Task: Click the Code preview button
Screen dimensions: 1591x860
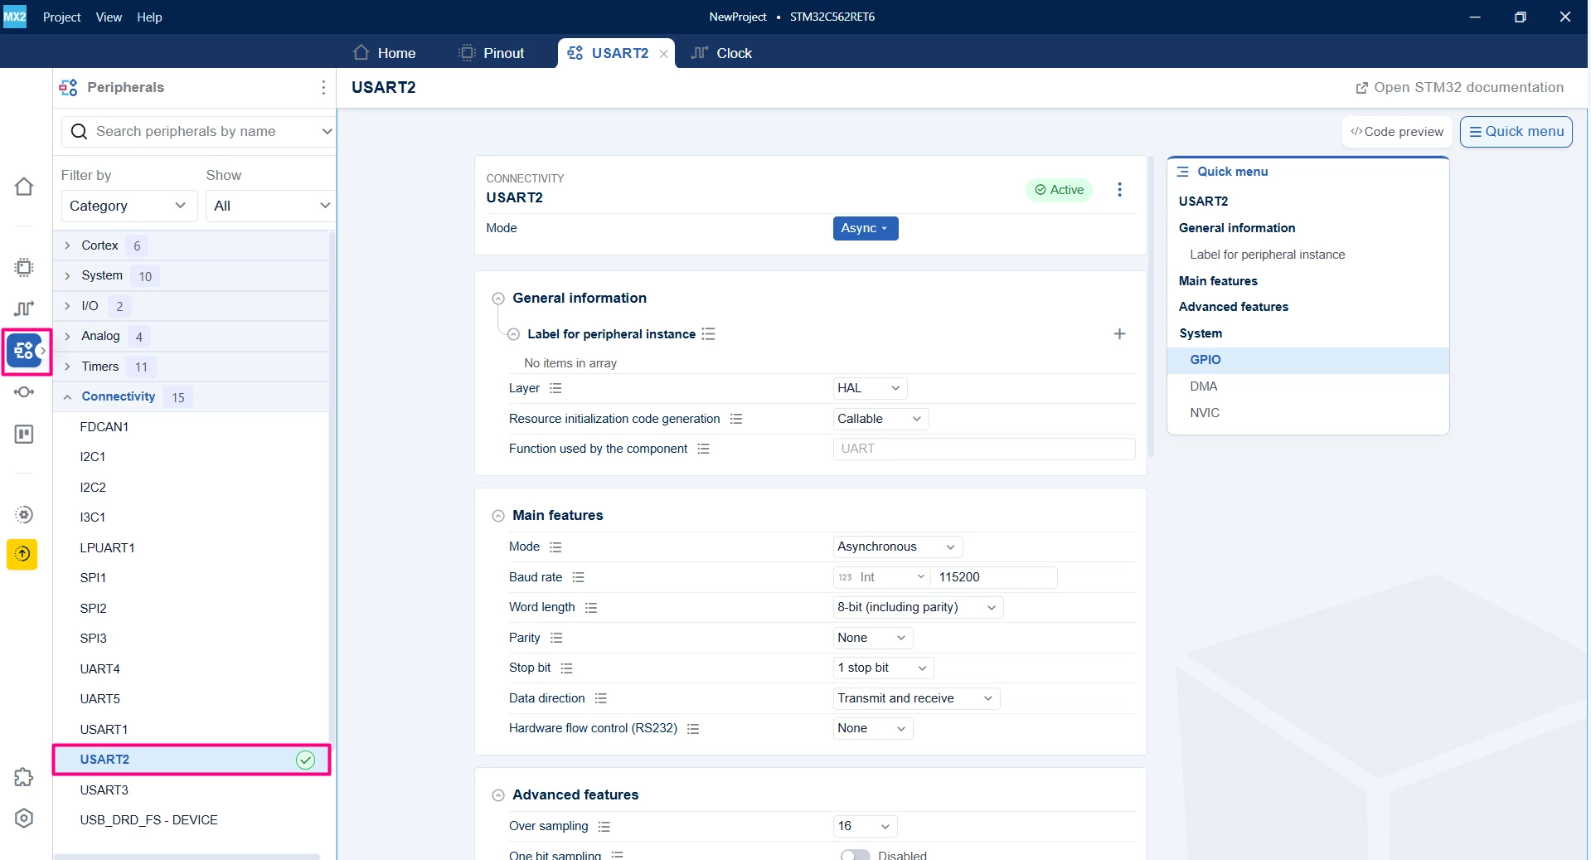Action: [1397, 131]
